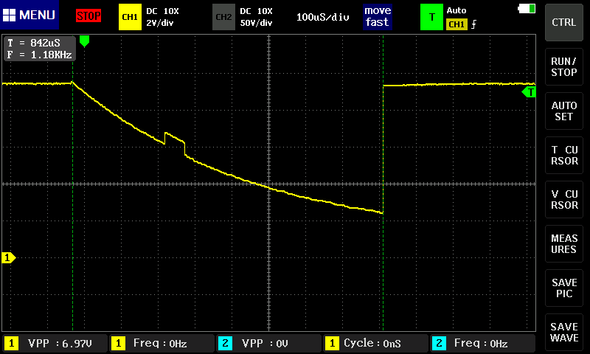The image size is (590, 354).
Task: Tap the CH1 Cycle 0nS measurement
Action: 375,343
